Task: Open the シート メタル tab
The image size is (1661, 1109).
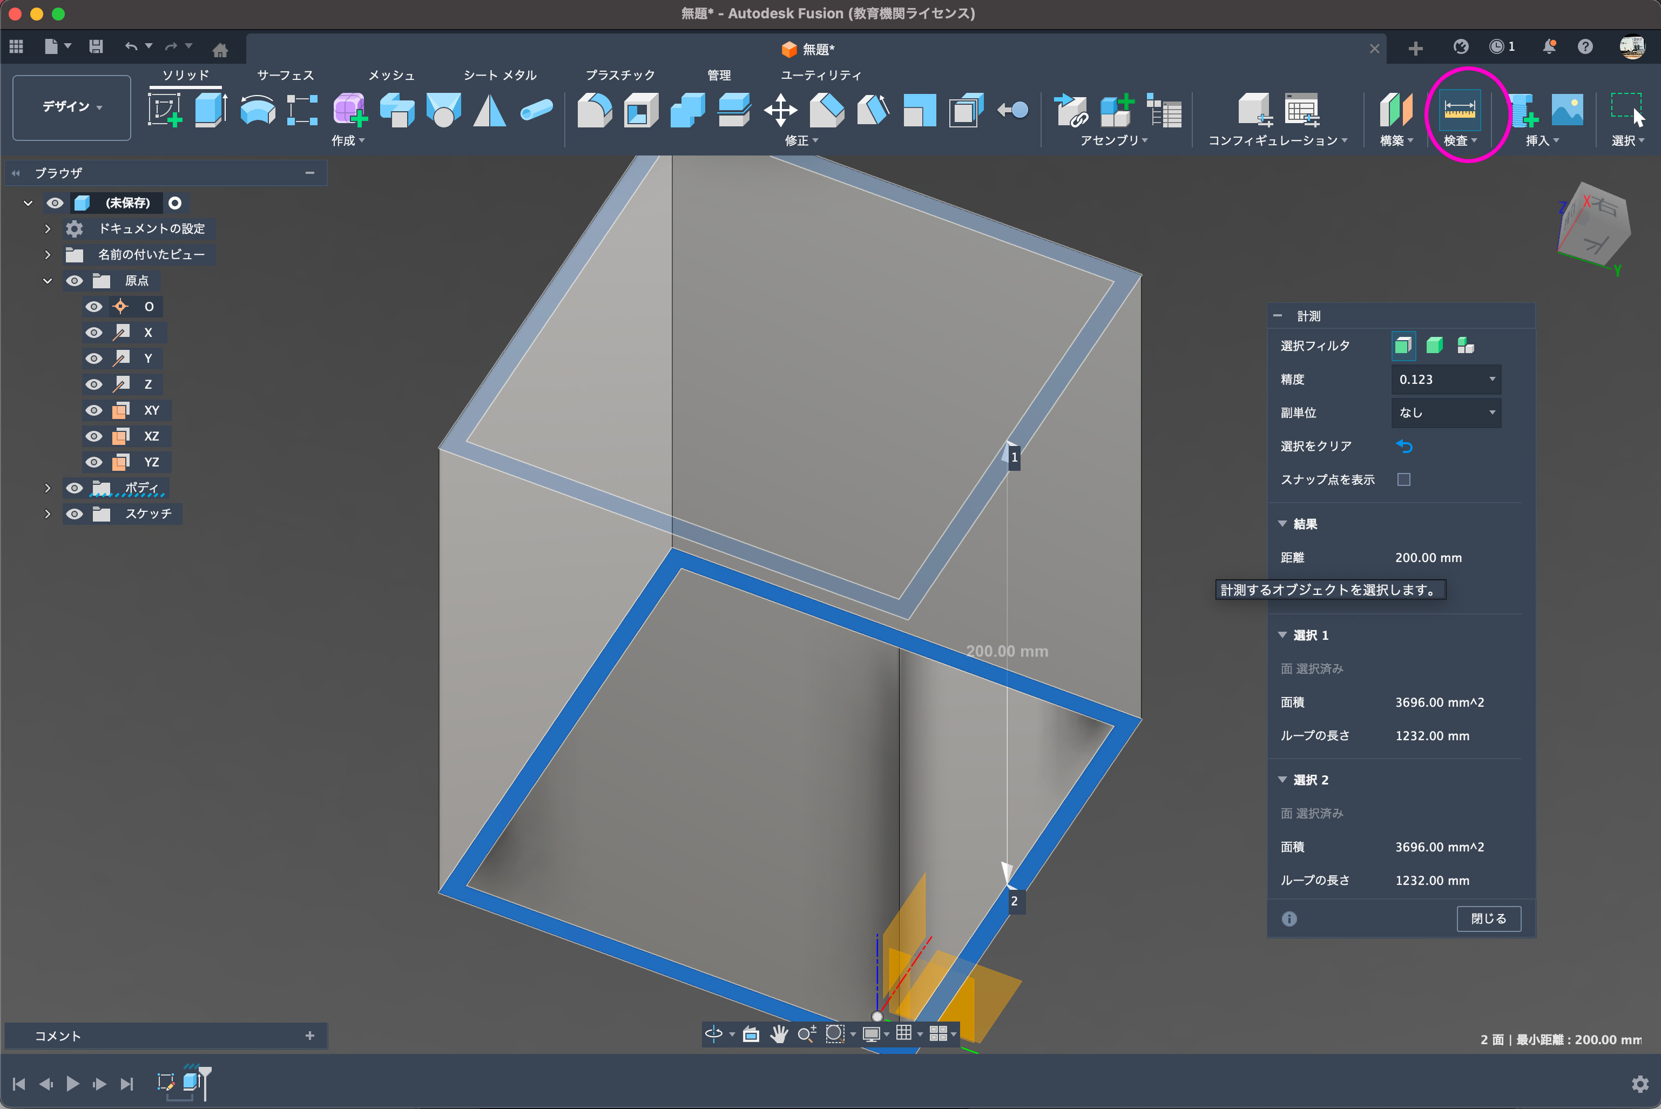Action: [499, 75]
